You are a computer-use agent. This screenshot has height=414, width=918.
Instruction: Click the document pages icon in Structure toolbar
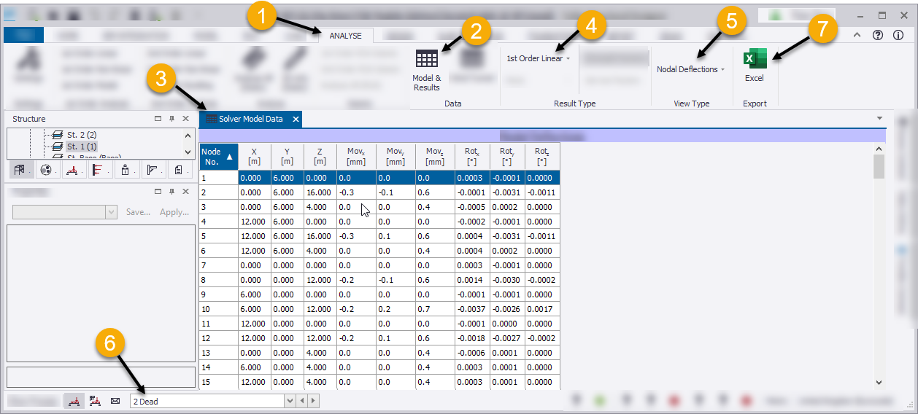[178, 170]
